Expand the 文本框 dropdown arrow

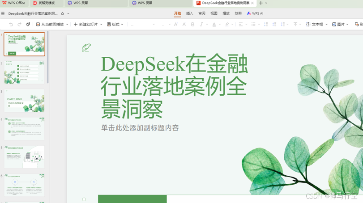[326, 24]
